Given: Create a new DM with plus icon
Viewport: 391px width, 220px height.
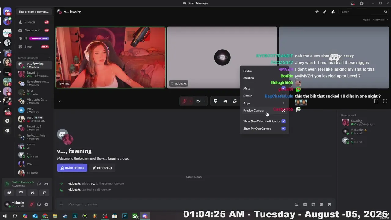Looking at the screenshot, I should coord(49,58).
